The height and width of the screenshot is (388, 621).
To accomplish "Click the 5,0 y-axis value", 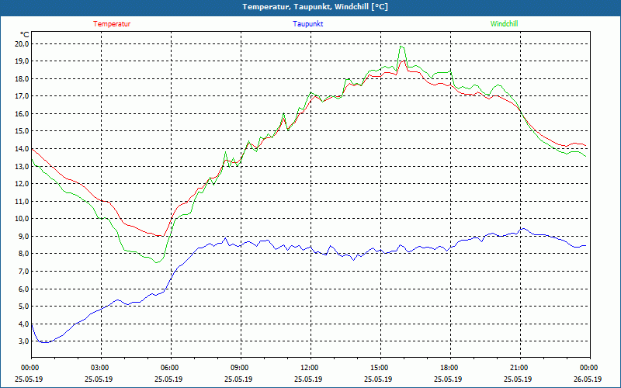I will click(24, 307).
